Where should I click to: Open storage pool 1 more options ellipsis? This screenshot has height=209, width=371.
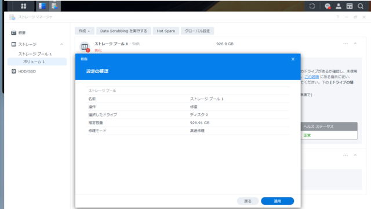(x=345, y=44)
